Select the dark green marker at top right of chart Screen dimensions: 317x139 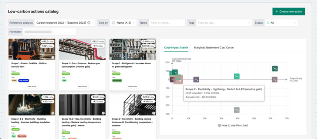click(275, 69)
